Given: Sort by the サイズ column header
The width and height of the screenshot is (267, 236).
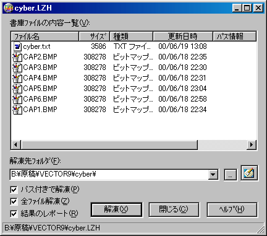Looking at the screenshot, I should [95, 37].
